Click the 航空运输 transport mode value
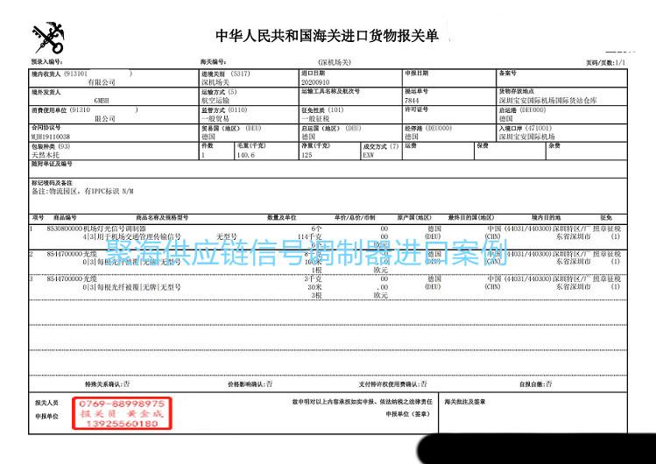 (x=215, y=101)
